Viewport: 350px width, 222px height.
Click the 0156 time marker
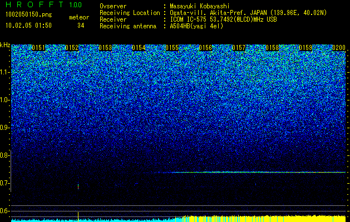205,48
